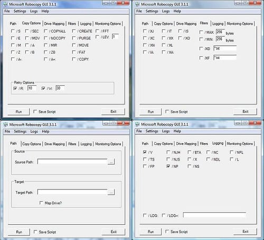264x240 pixels.
Task: Check the /PURGE option
Action: 74,38
